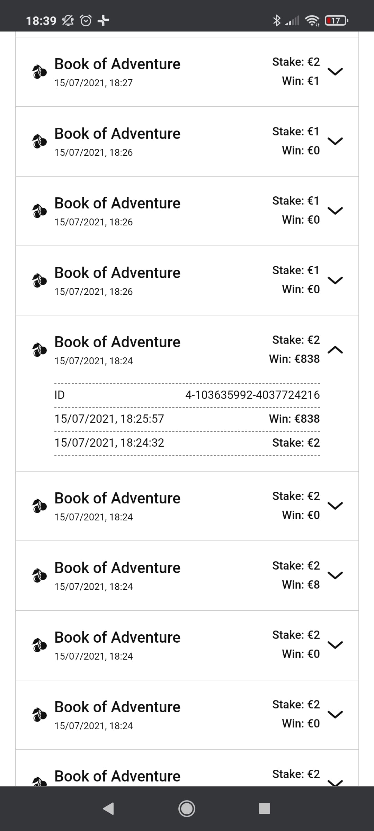This screenshot has width=374, height=831.
Task: Tap the cherry icon of the €8 win entry
Action: 39,575
